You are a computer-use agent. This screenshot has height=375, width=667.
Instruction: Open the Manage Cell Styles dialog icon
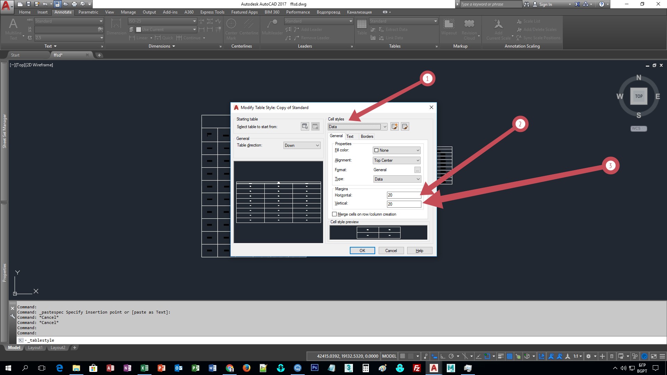(x=405, y=126)
